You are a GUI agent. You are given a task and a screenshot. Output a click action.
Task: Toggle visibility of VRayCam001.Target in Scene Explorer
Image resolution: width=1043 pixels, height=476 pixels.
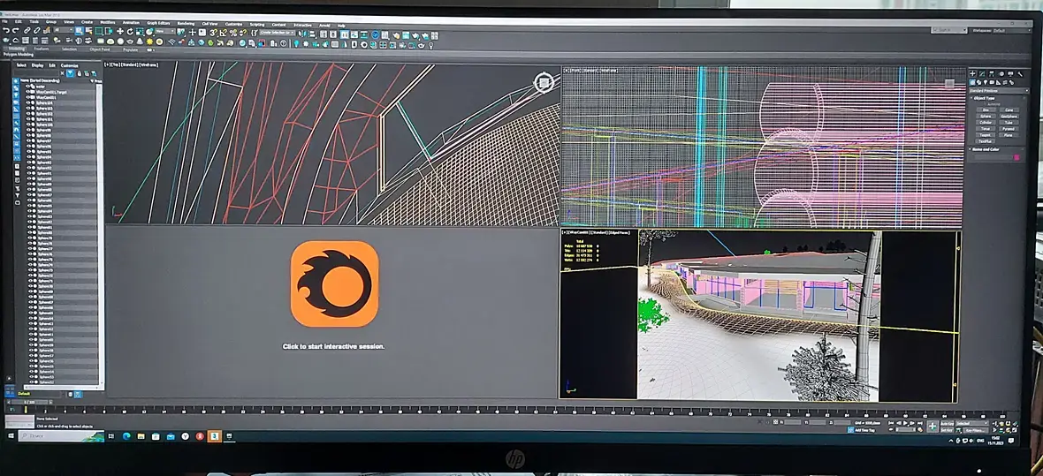(27, 91)
